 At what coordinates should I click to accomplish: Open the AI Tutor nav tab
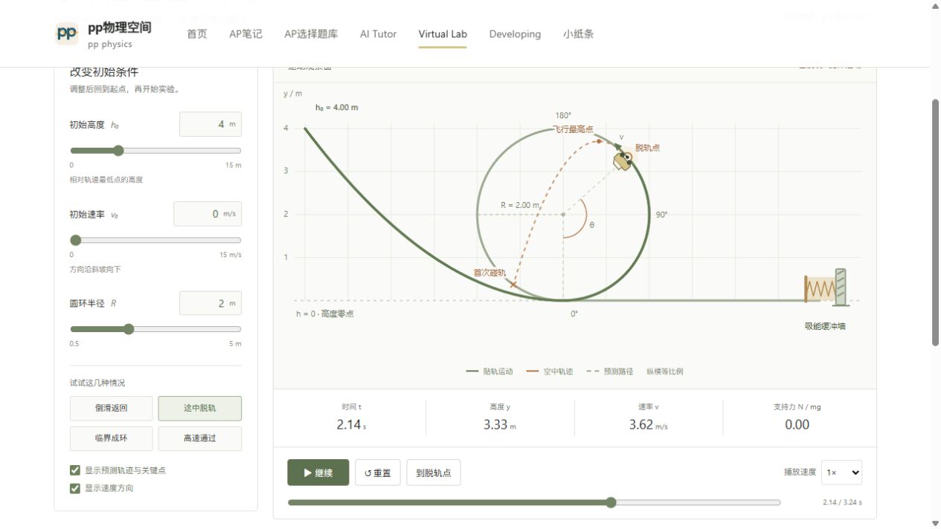coord(378,34)
